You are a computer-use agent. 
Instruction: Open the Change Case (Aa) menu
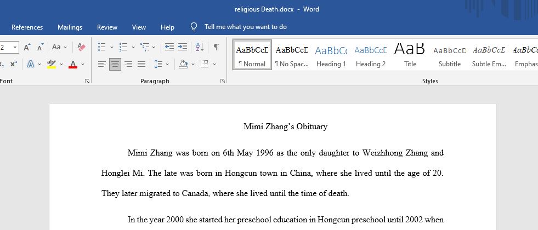coord(60,47)
